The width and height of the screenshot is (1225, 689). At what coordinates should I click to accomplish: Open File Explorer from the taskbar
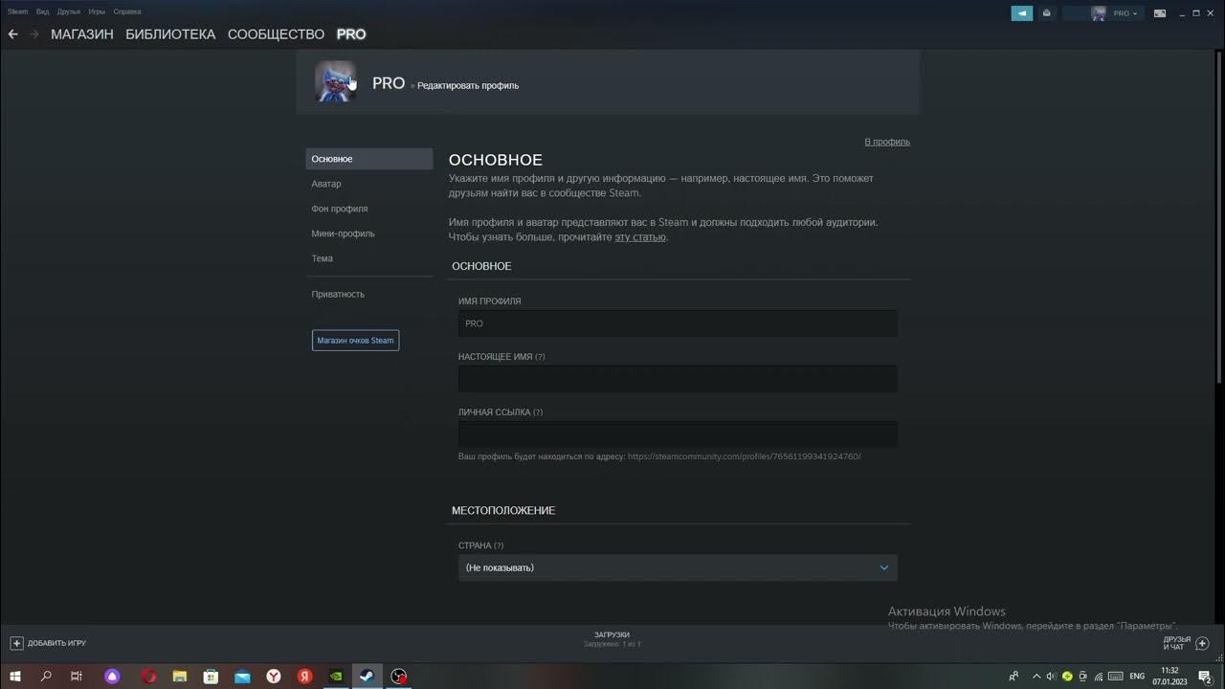[x=179, y=677]
